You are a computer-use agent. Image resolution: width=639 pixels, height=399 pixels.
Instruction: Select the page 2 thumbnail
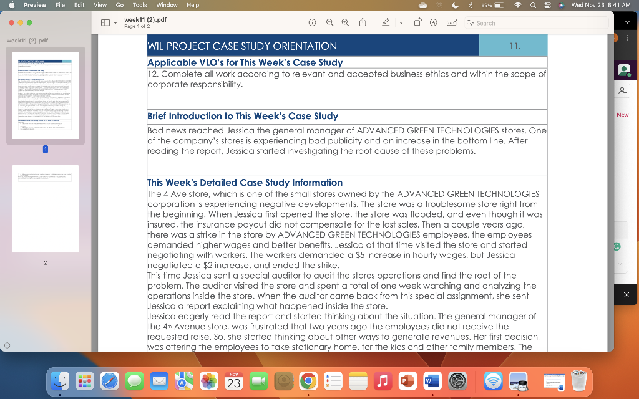click(45, 208)
